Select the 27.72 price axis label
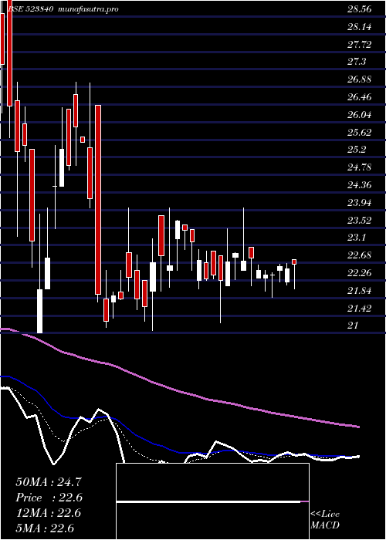Image resolution: width=386 pixels, height=540 pixels. (x=360, y=45)
